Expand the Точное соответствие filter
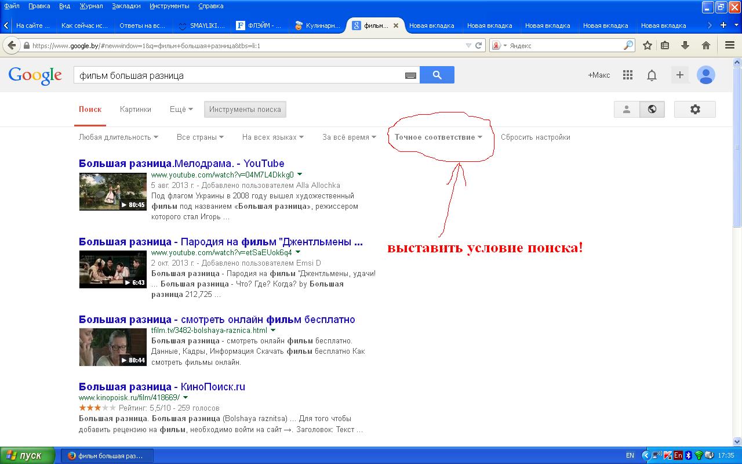The height and width of the screenshot is (464, 742). [x=438, y=137]
